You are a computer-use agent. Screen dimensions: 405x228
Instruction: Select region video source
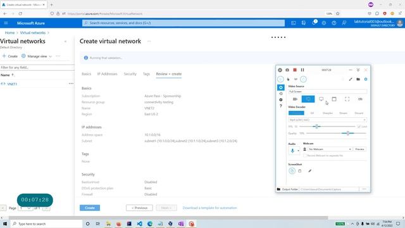pyautogui.click(x=347, y=99)
